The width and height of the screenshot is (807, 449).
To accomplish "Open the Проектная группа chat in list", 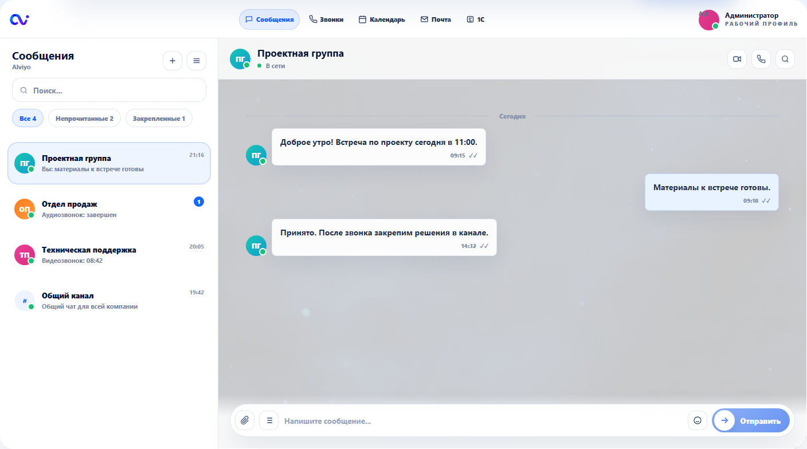I will (109, 163).
